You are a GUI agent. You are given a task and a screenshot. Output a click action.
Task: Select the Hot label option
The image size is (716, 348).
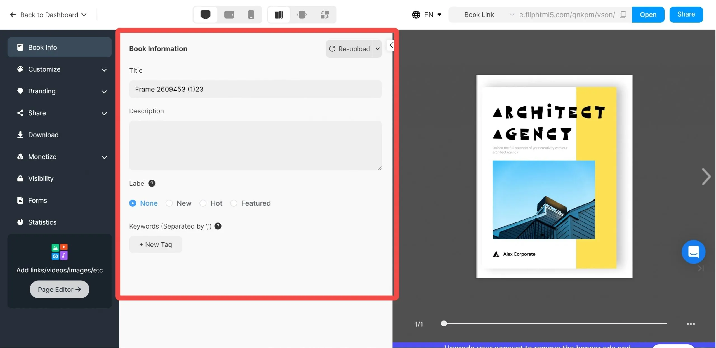tap(203, 203)
